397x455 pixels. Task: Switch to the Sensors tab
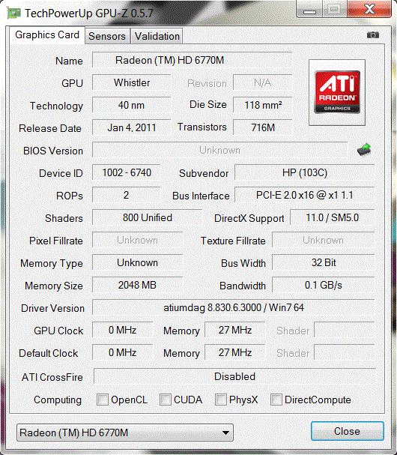pos(107,36)
